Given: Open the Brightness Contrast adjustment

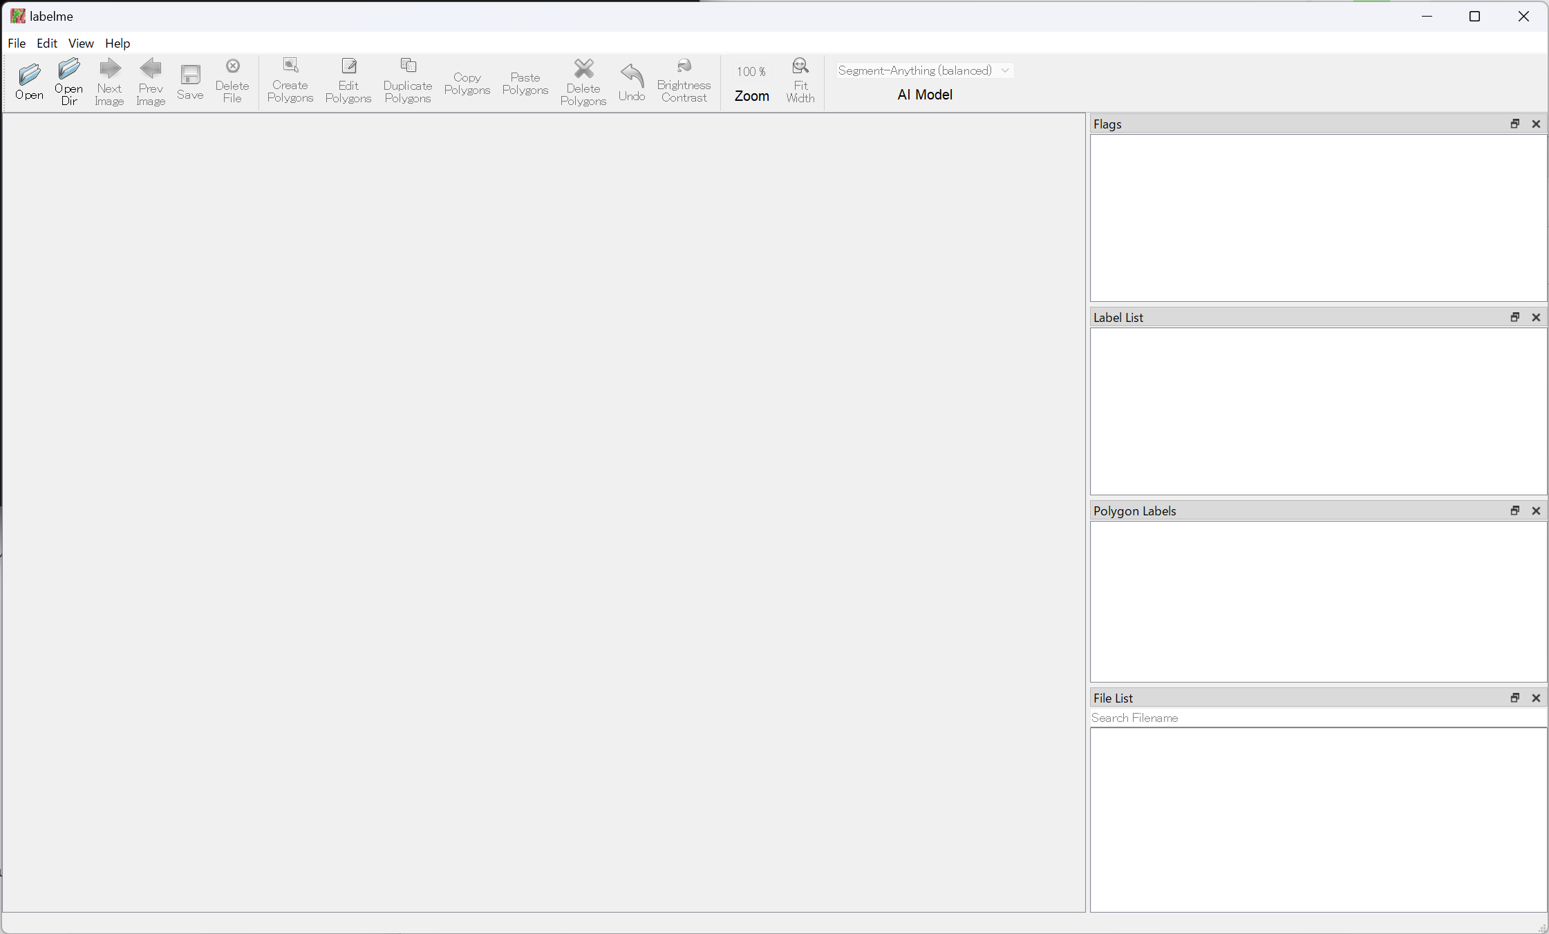Looking at the screenshot, I should pyautogui.click(x=684, y=66).
